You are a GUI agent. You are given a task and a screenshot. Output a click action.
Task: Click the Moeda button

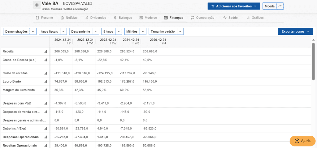270,6
